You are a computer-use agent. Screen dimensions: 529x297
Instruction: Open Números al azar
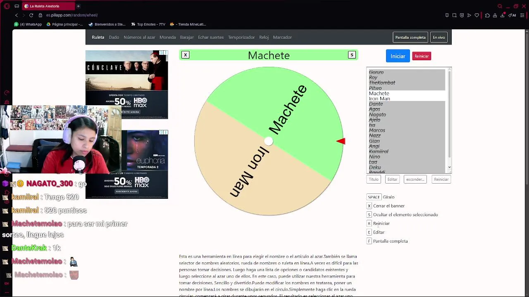pos(139,37)
